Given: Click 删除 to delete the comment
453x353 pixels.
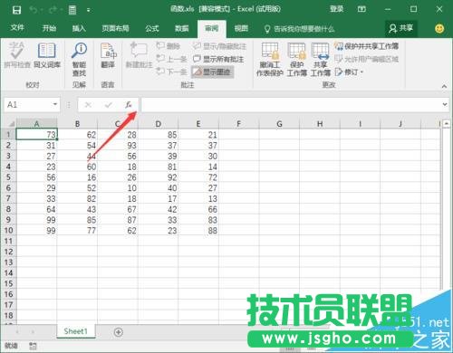Looking at the screenshot, I should (169, 46).
